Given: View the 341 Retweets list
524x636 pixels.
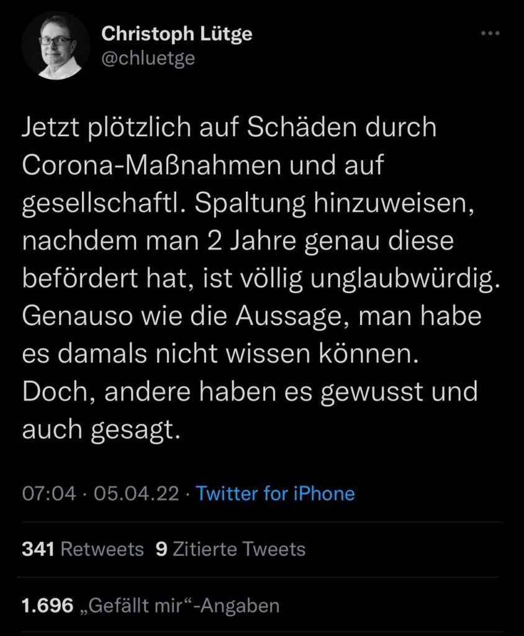Looking at the screenshot, I should (83, 549).
